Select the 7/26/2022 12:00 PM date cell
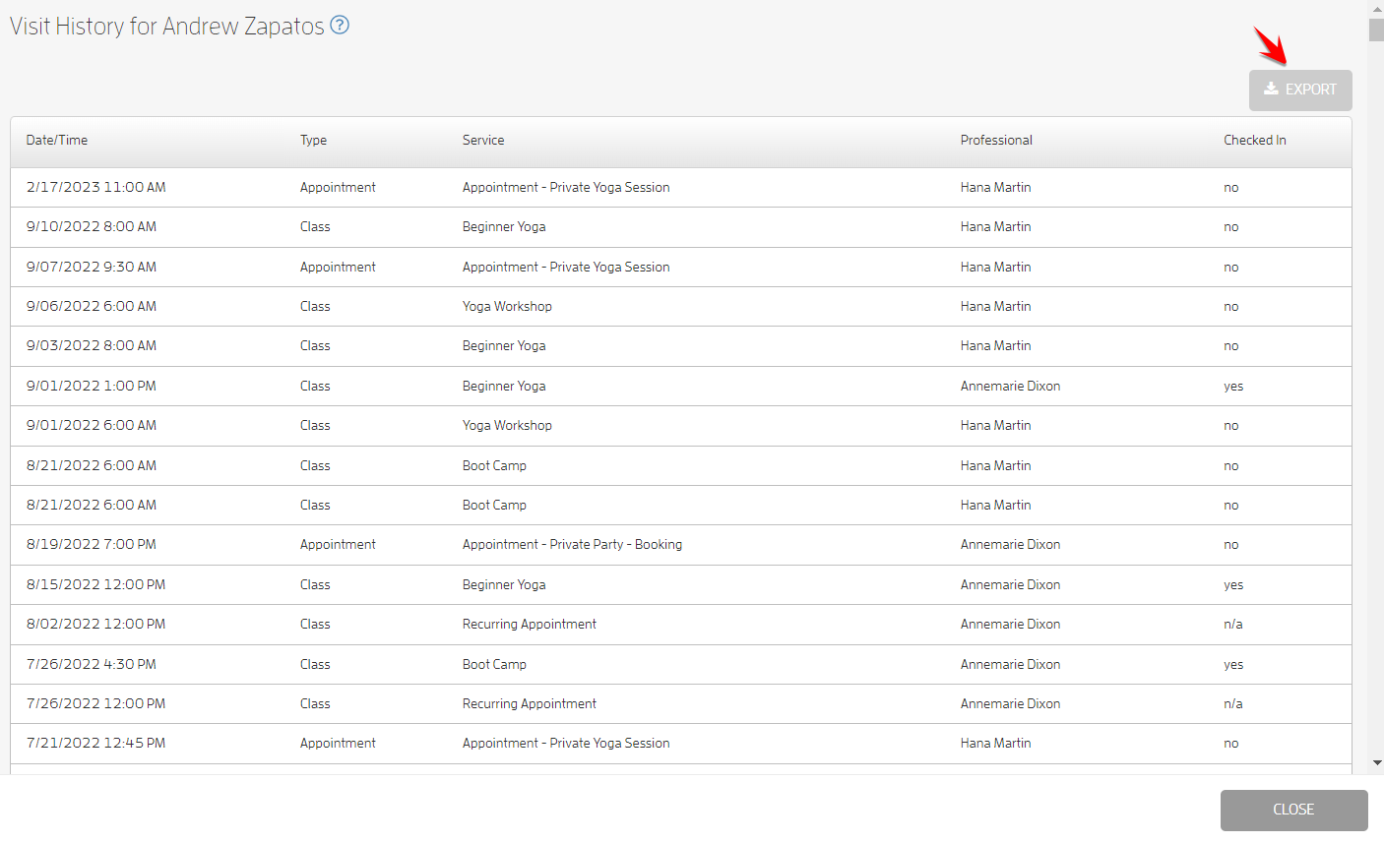Image resolution: width=1384 pixels, height=843 pixels. tap(96, 703)
